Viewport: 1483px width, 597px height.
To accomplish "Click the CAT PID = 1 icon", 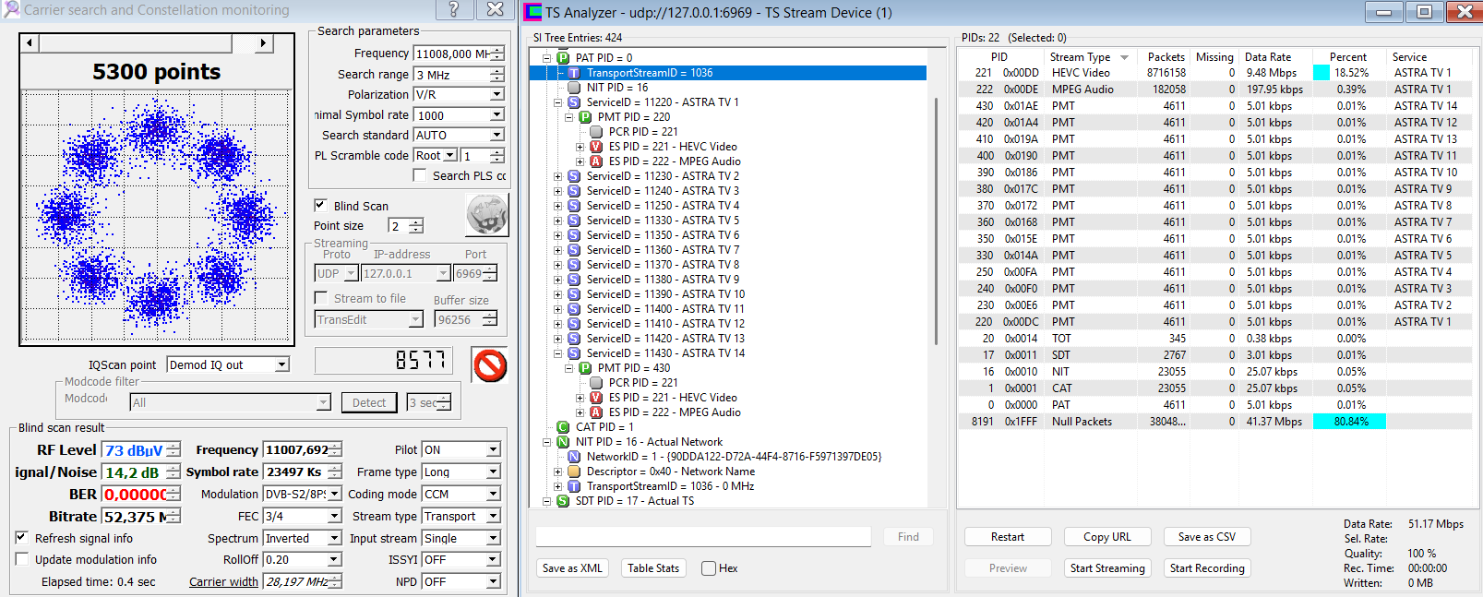I will click(563, 427).
